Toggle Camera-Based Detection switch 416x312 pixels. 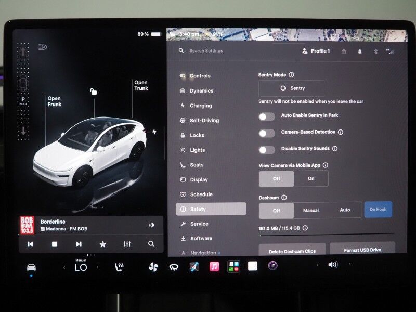[x=267, y=133]
